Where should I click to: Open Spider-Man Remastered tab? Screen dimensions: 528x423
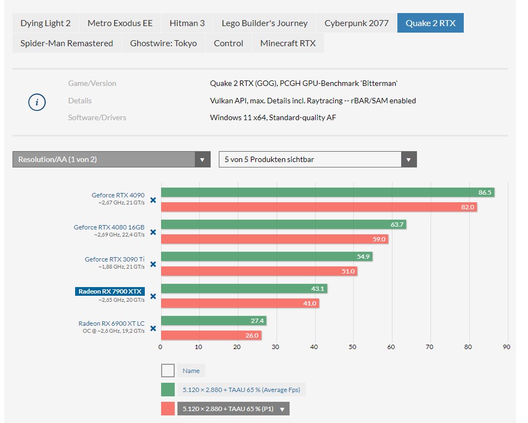(66, 43)
